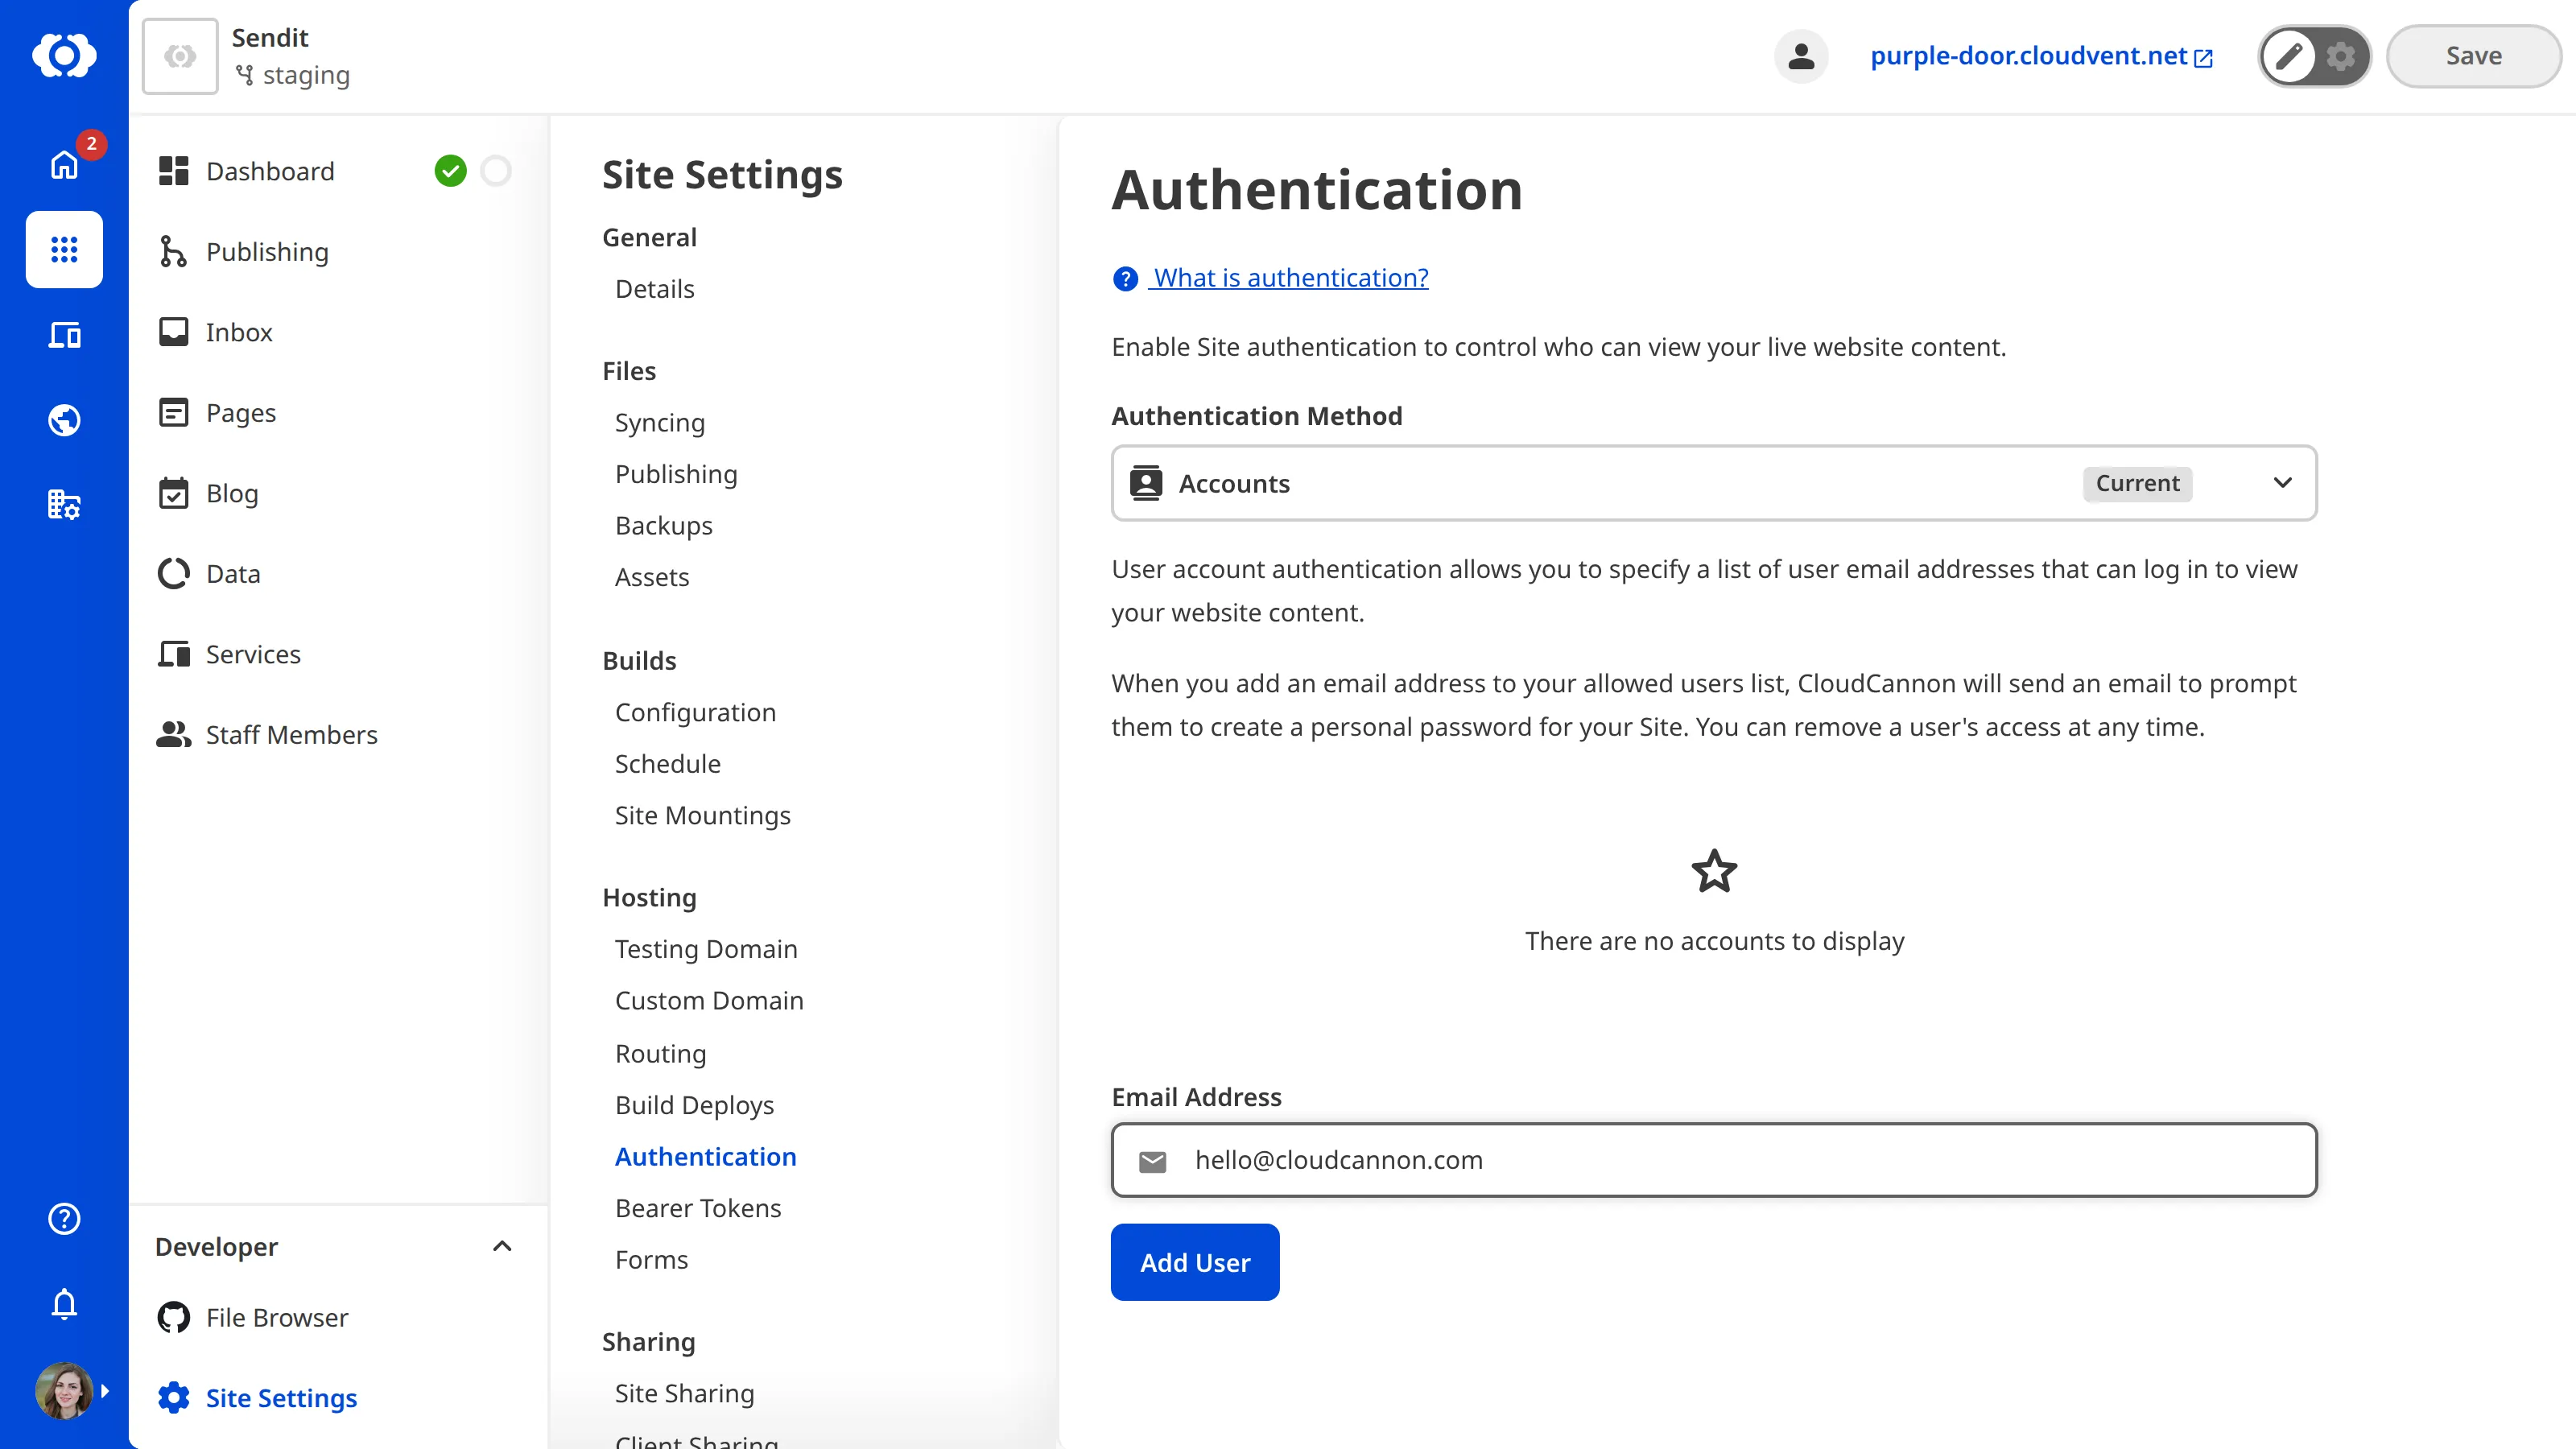This screenshot has height=1449, width=2576.
Task: Click the Sendit site thumbnail icon
Action: click(x=180, y=56)
